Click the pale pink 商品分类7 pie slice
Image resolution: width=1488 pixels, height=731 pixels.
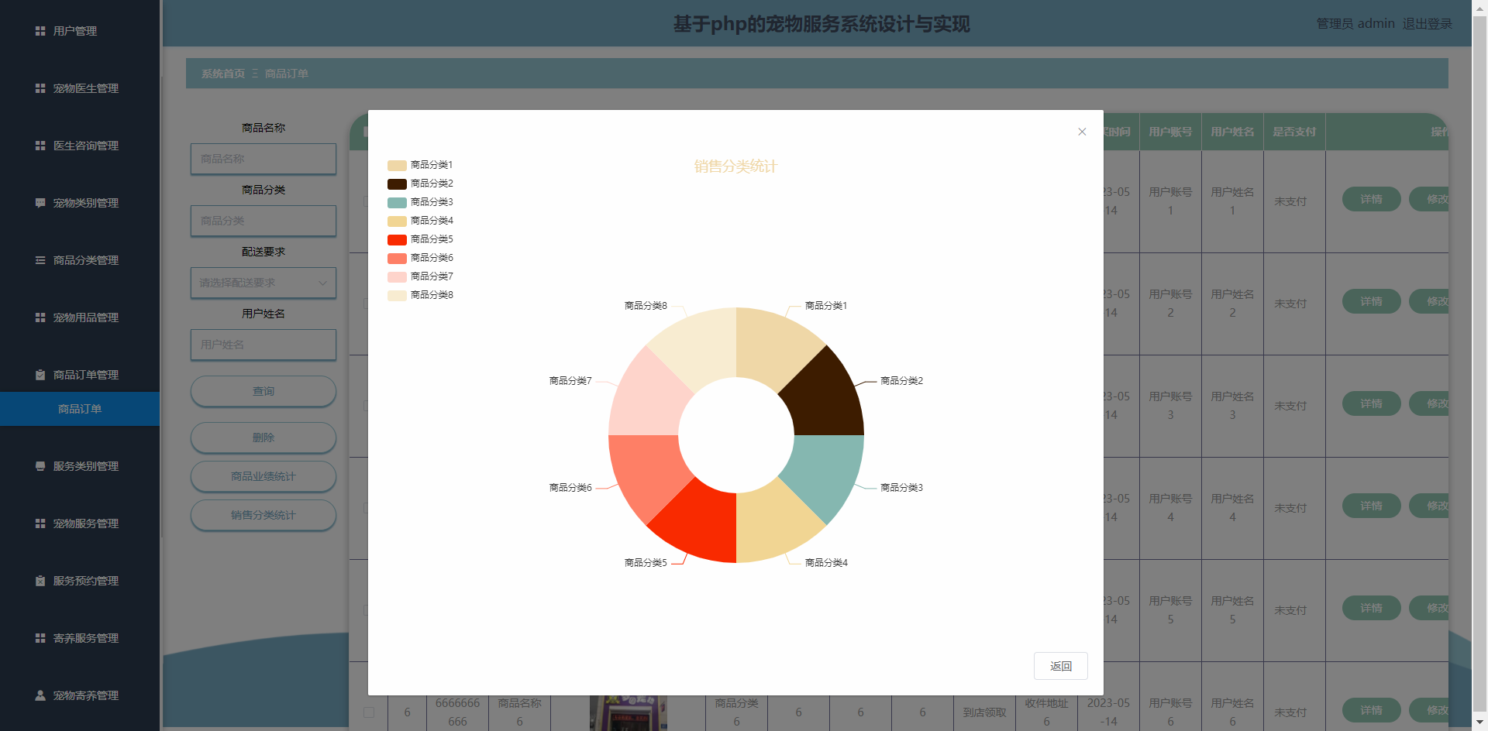point(651,400)
